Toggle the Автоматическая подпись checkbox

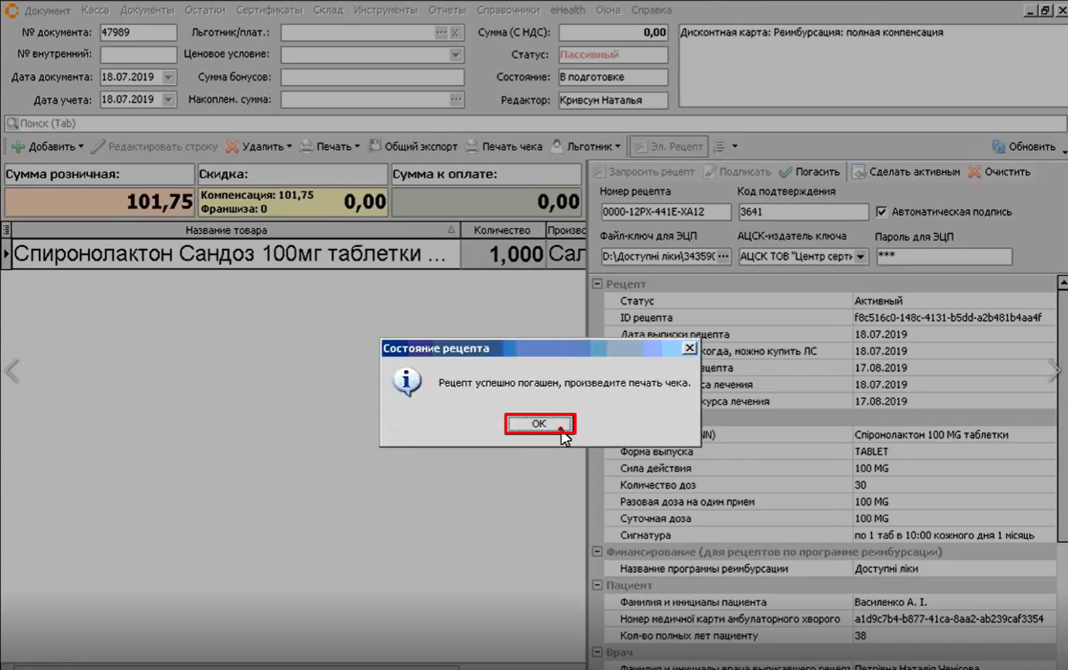881,211
